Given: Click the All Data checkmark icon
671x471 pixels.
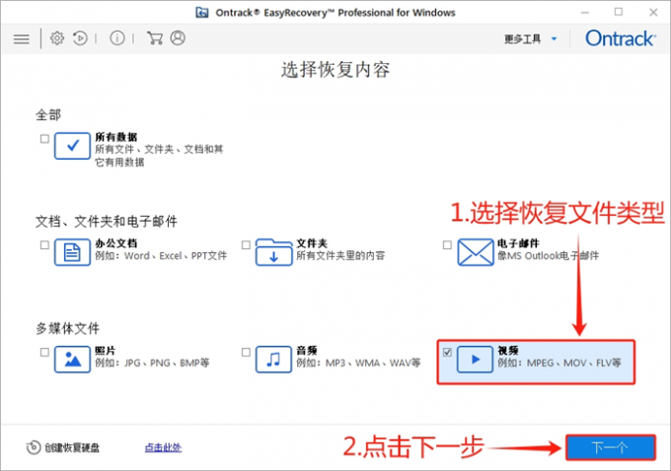Looking at the screenshot, I should 72,146.
